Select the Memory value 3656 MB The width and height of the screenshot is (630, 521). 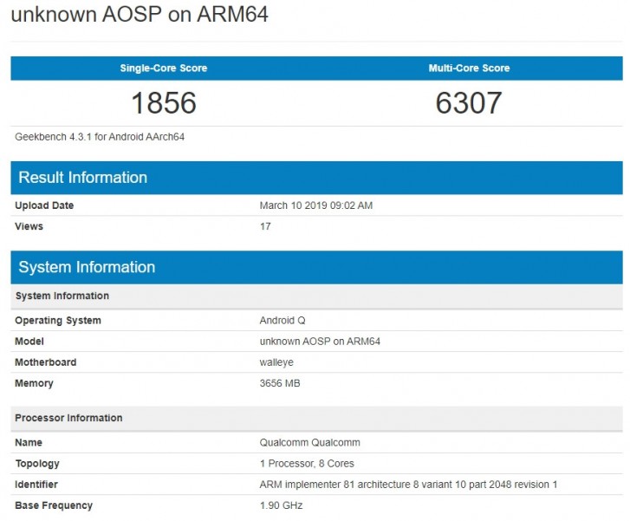[283, 383]
